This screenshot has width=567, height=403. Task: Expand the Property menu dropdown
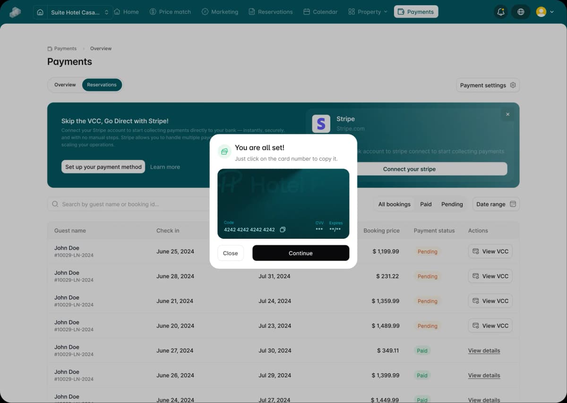[368, 12]
